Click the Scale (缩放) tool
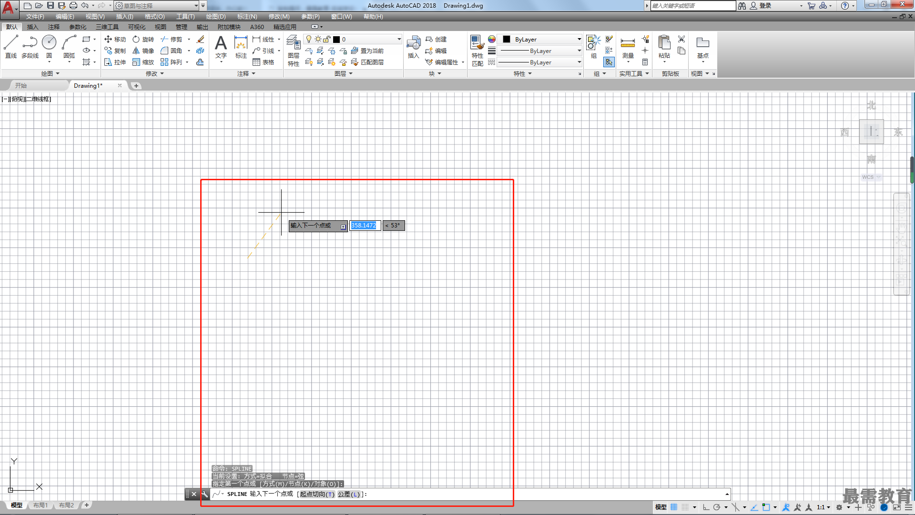This screenshot has height=515, width=915. point(143,62)
